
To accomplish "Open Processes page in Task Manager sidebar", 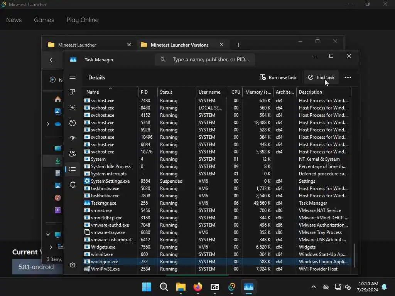I will (73, 92).
